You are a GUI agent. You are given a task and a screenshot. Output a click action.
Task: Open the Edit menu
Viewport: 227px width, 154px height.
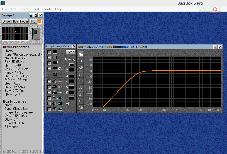14,9
